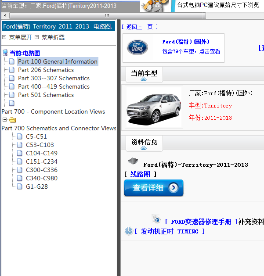Open the C104-C149 connector page
This screenshot has height=276, width=264.
(x=42, y=153)
